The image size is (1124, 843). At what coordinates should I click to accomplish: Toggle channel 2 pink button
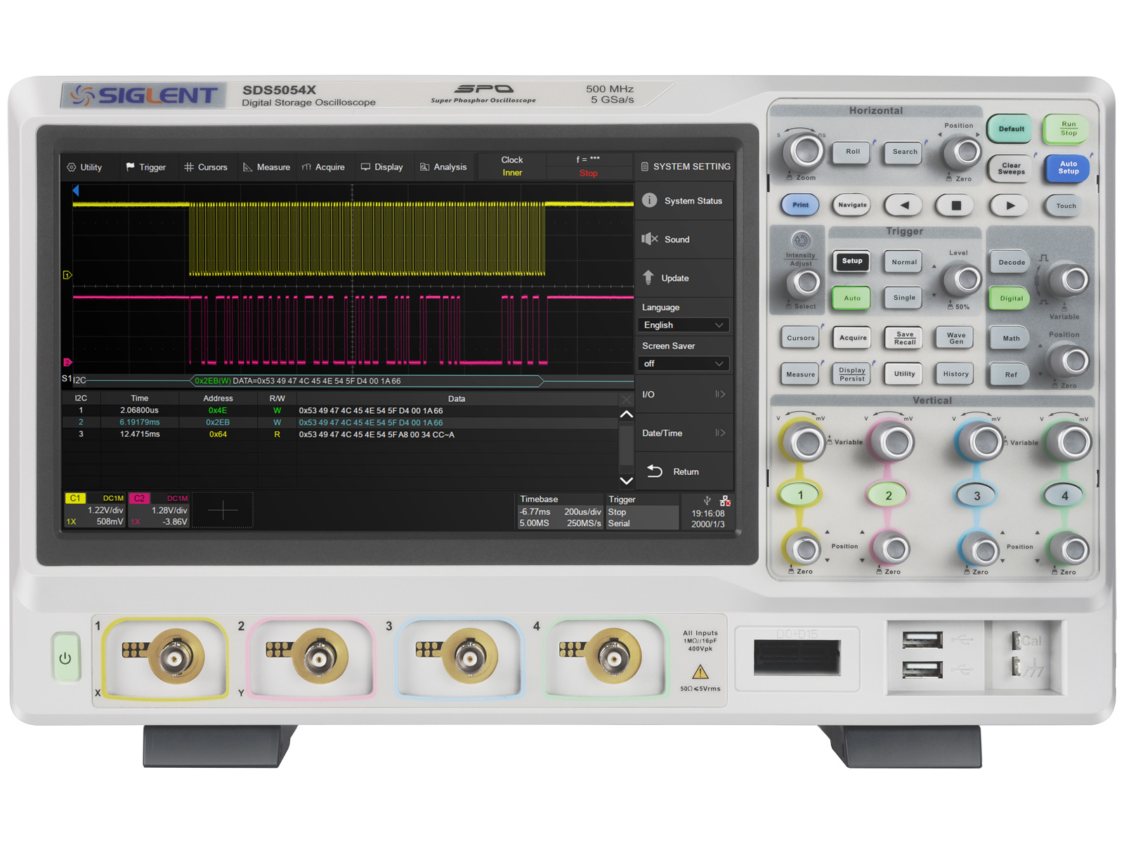coord(888,495)
